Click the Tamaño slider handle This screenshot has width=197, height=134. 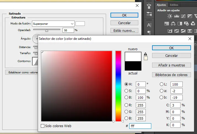point(36,53)
